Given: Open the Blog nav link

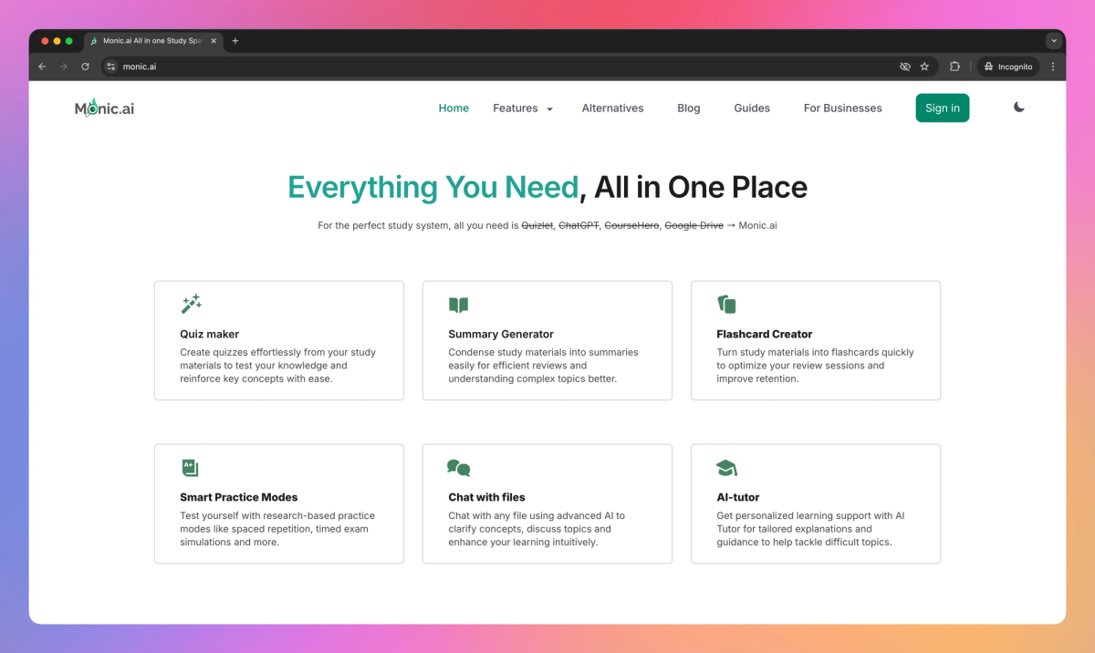Looking at the screenshot, I should [x=689, y=108].
